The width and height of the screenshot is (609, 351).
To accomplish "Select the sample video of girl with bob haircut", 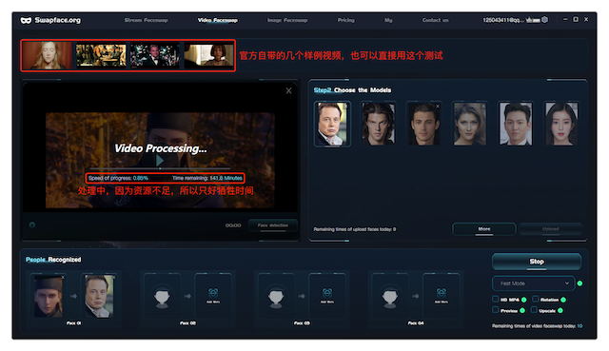I will click(x=208, y=55).
